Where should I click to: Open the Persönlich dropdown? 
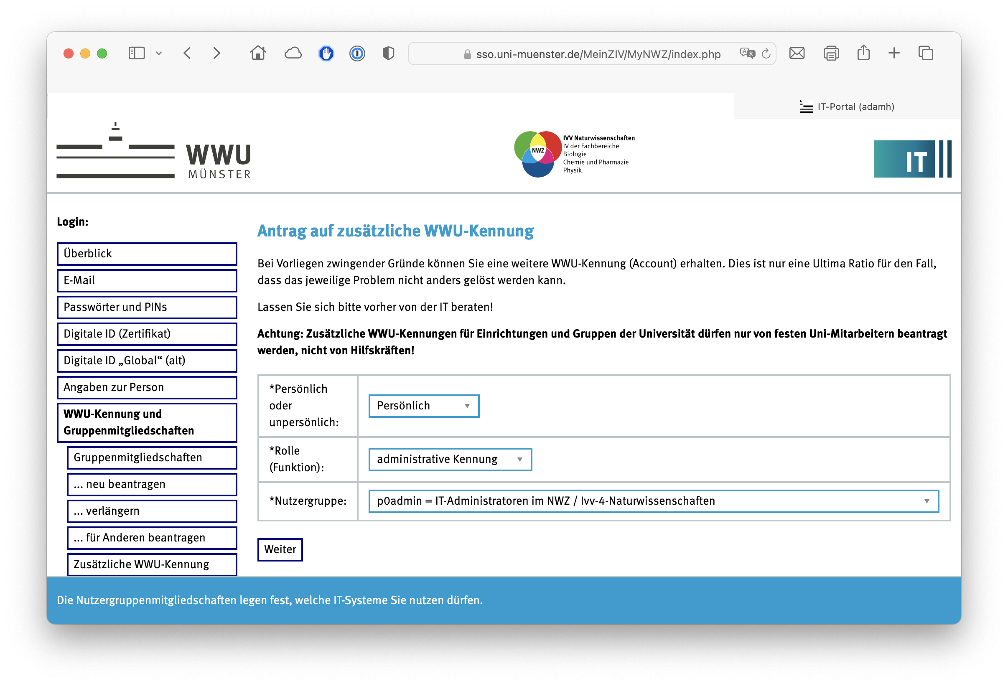click(424, 406)
